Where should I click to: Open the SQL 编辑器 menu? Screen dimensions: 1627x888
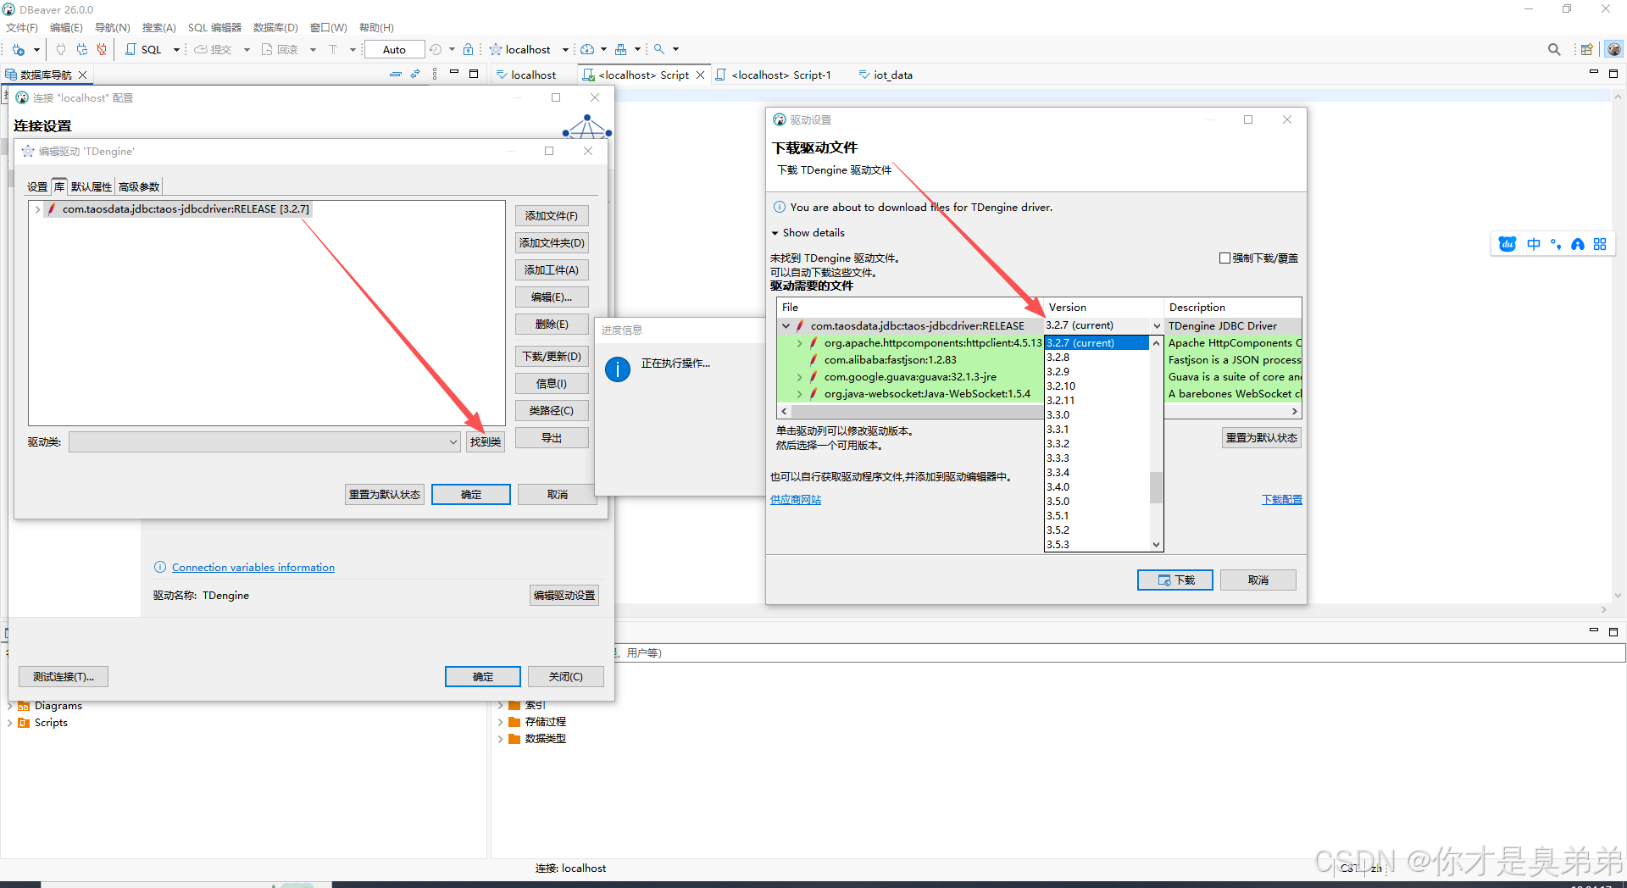pos(214,27)
